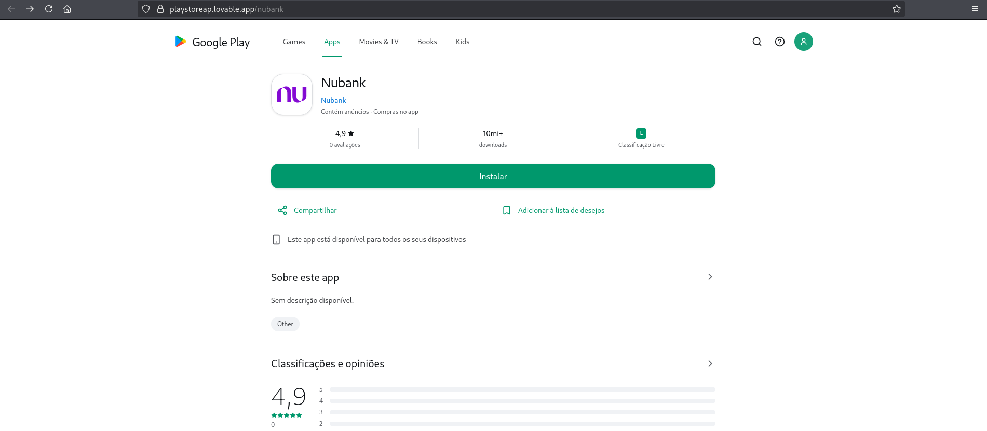987x431 pixels.
Task: Click Contém anúncios · Compras no app text
Action: click(x=370, y=112)
